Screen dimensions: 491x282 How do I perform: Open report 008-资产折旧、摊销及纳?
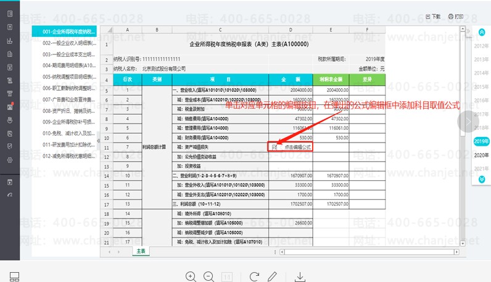(68, 110)
